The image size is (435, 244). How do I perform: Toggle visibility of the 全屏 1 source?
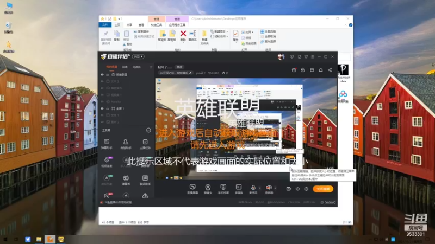point(102,108)
